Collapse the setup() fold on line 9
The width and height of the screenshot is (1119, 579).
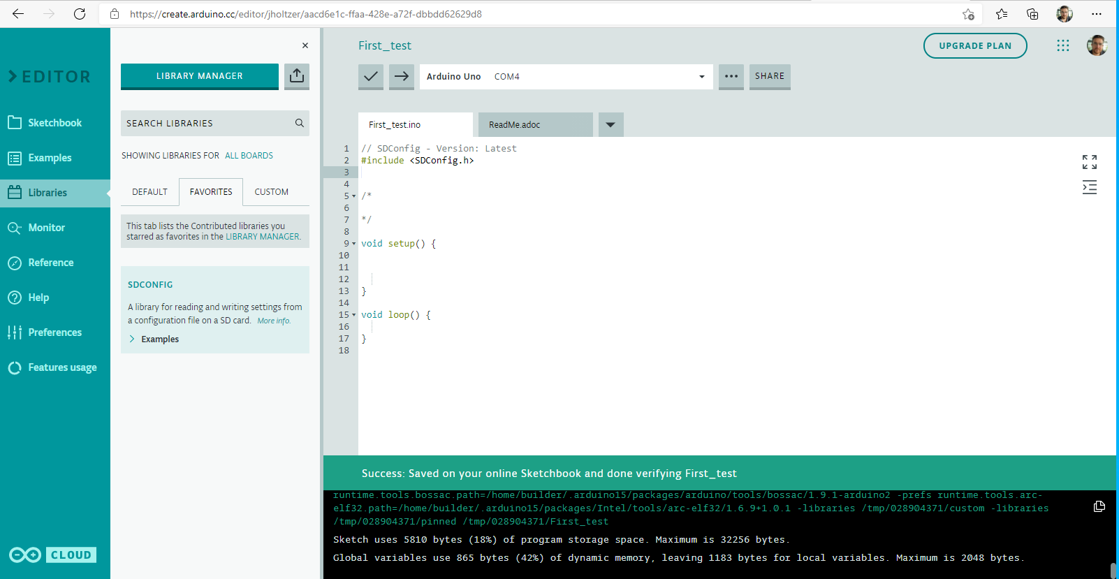pos(354,244)
